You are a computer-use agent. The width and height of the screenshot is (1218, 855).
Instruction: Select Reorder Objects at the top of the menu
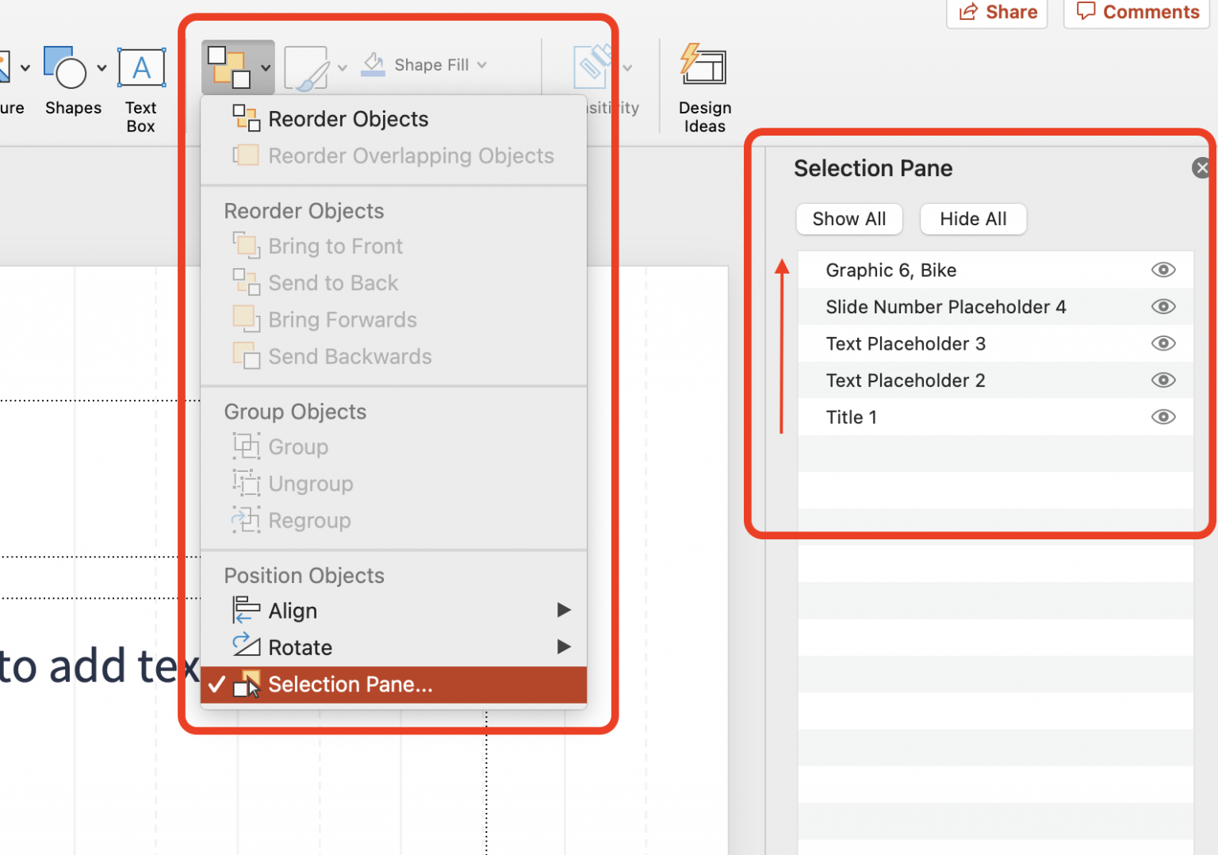click(x=348, y=118)
